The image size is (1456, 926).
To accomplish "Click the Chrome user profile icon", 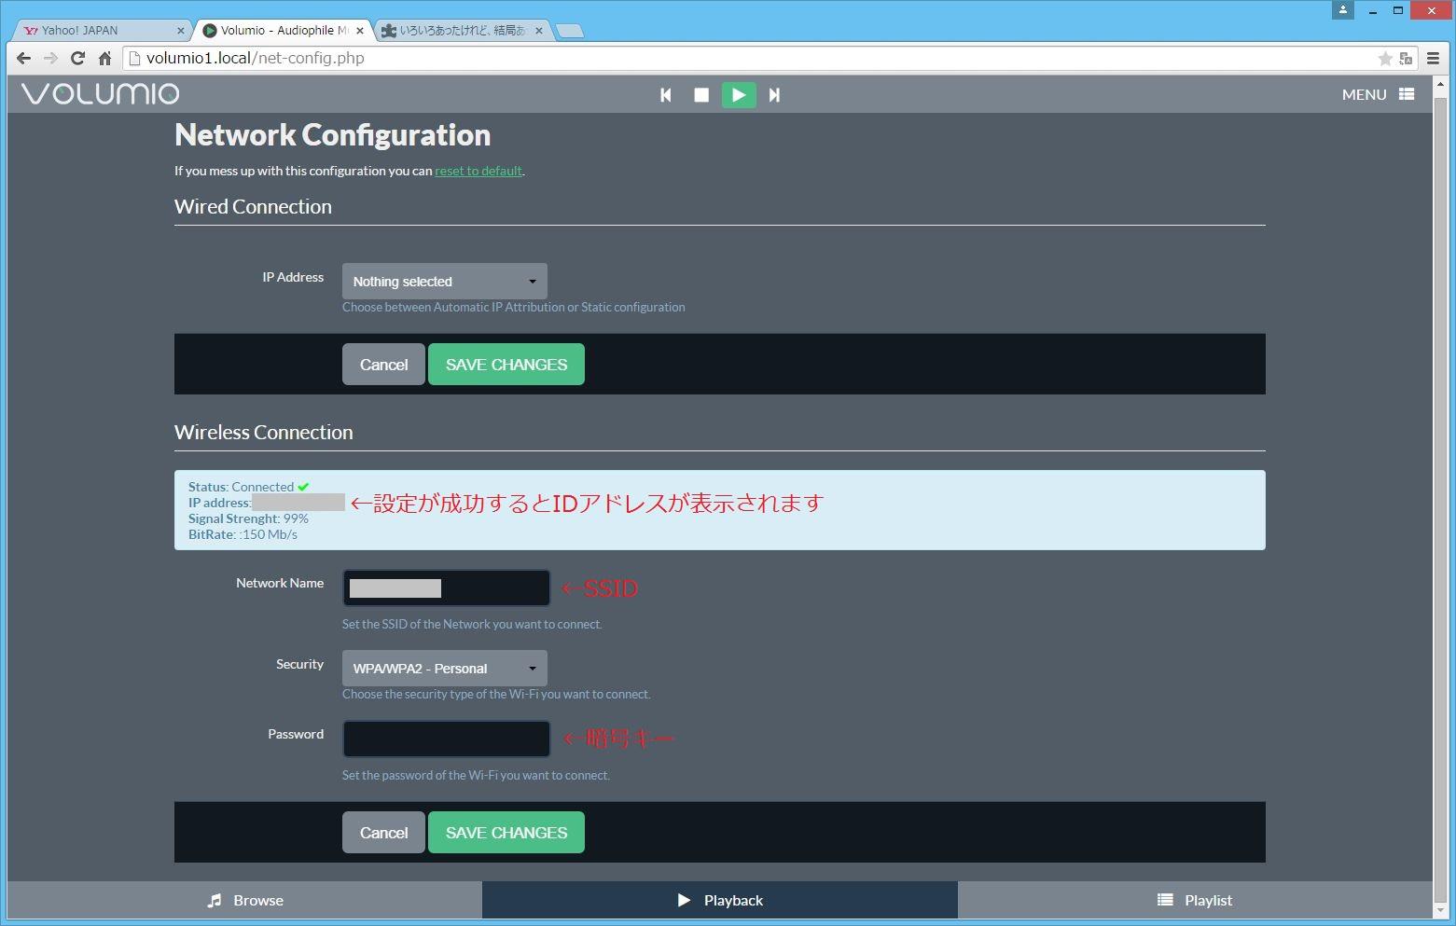I will 1343,10.
